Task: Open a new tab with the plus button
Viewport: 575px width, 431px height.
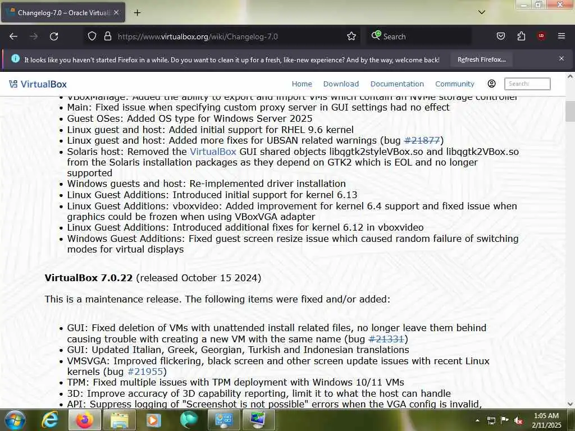Action: tap(137, 13)
